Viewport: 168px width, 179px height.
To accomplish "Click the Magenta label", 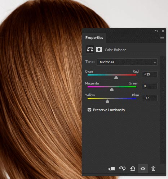I will (92, 83).
